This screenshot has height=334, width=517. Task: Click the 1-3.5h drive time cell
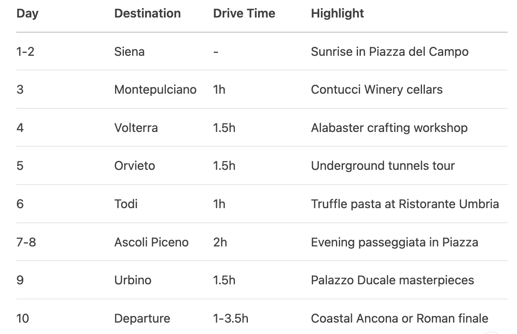(230, 319)
